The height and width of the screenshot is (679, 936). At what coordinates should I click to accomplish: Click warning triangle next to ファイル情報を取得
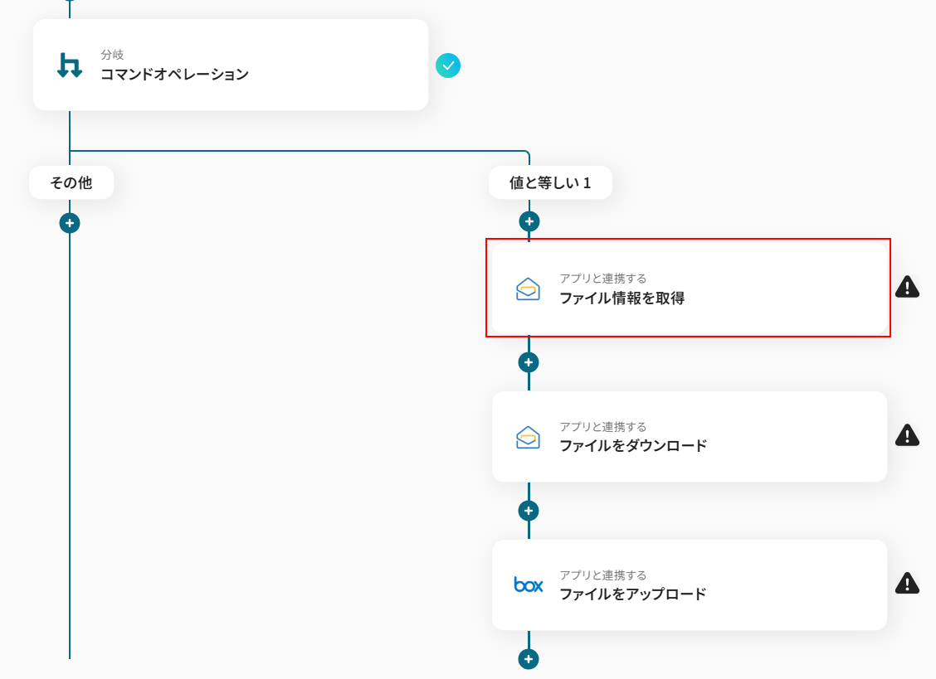(907, 287)
